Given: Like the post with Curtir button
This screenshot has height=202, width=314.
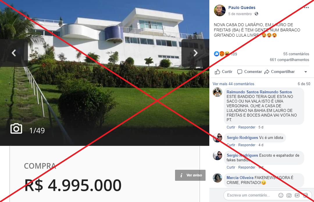Looking at the screenshot, I should click(224, 72).
